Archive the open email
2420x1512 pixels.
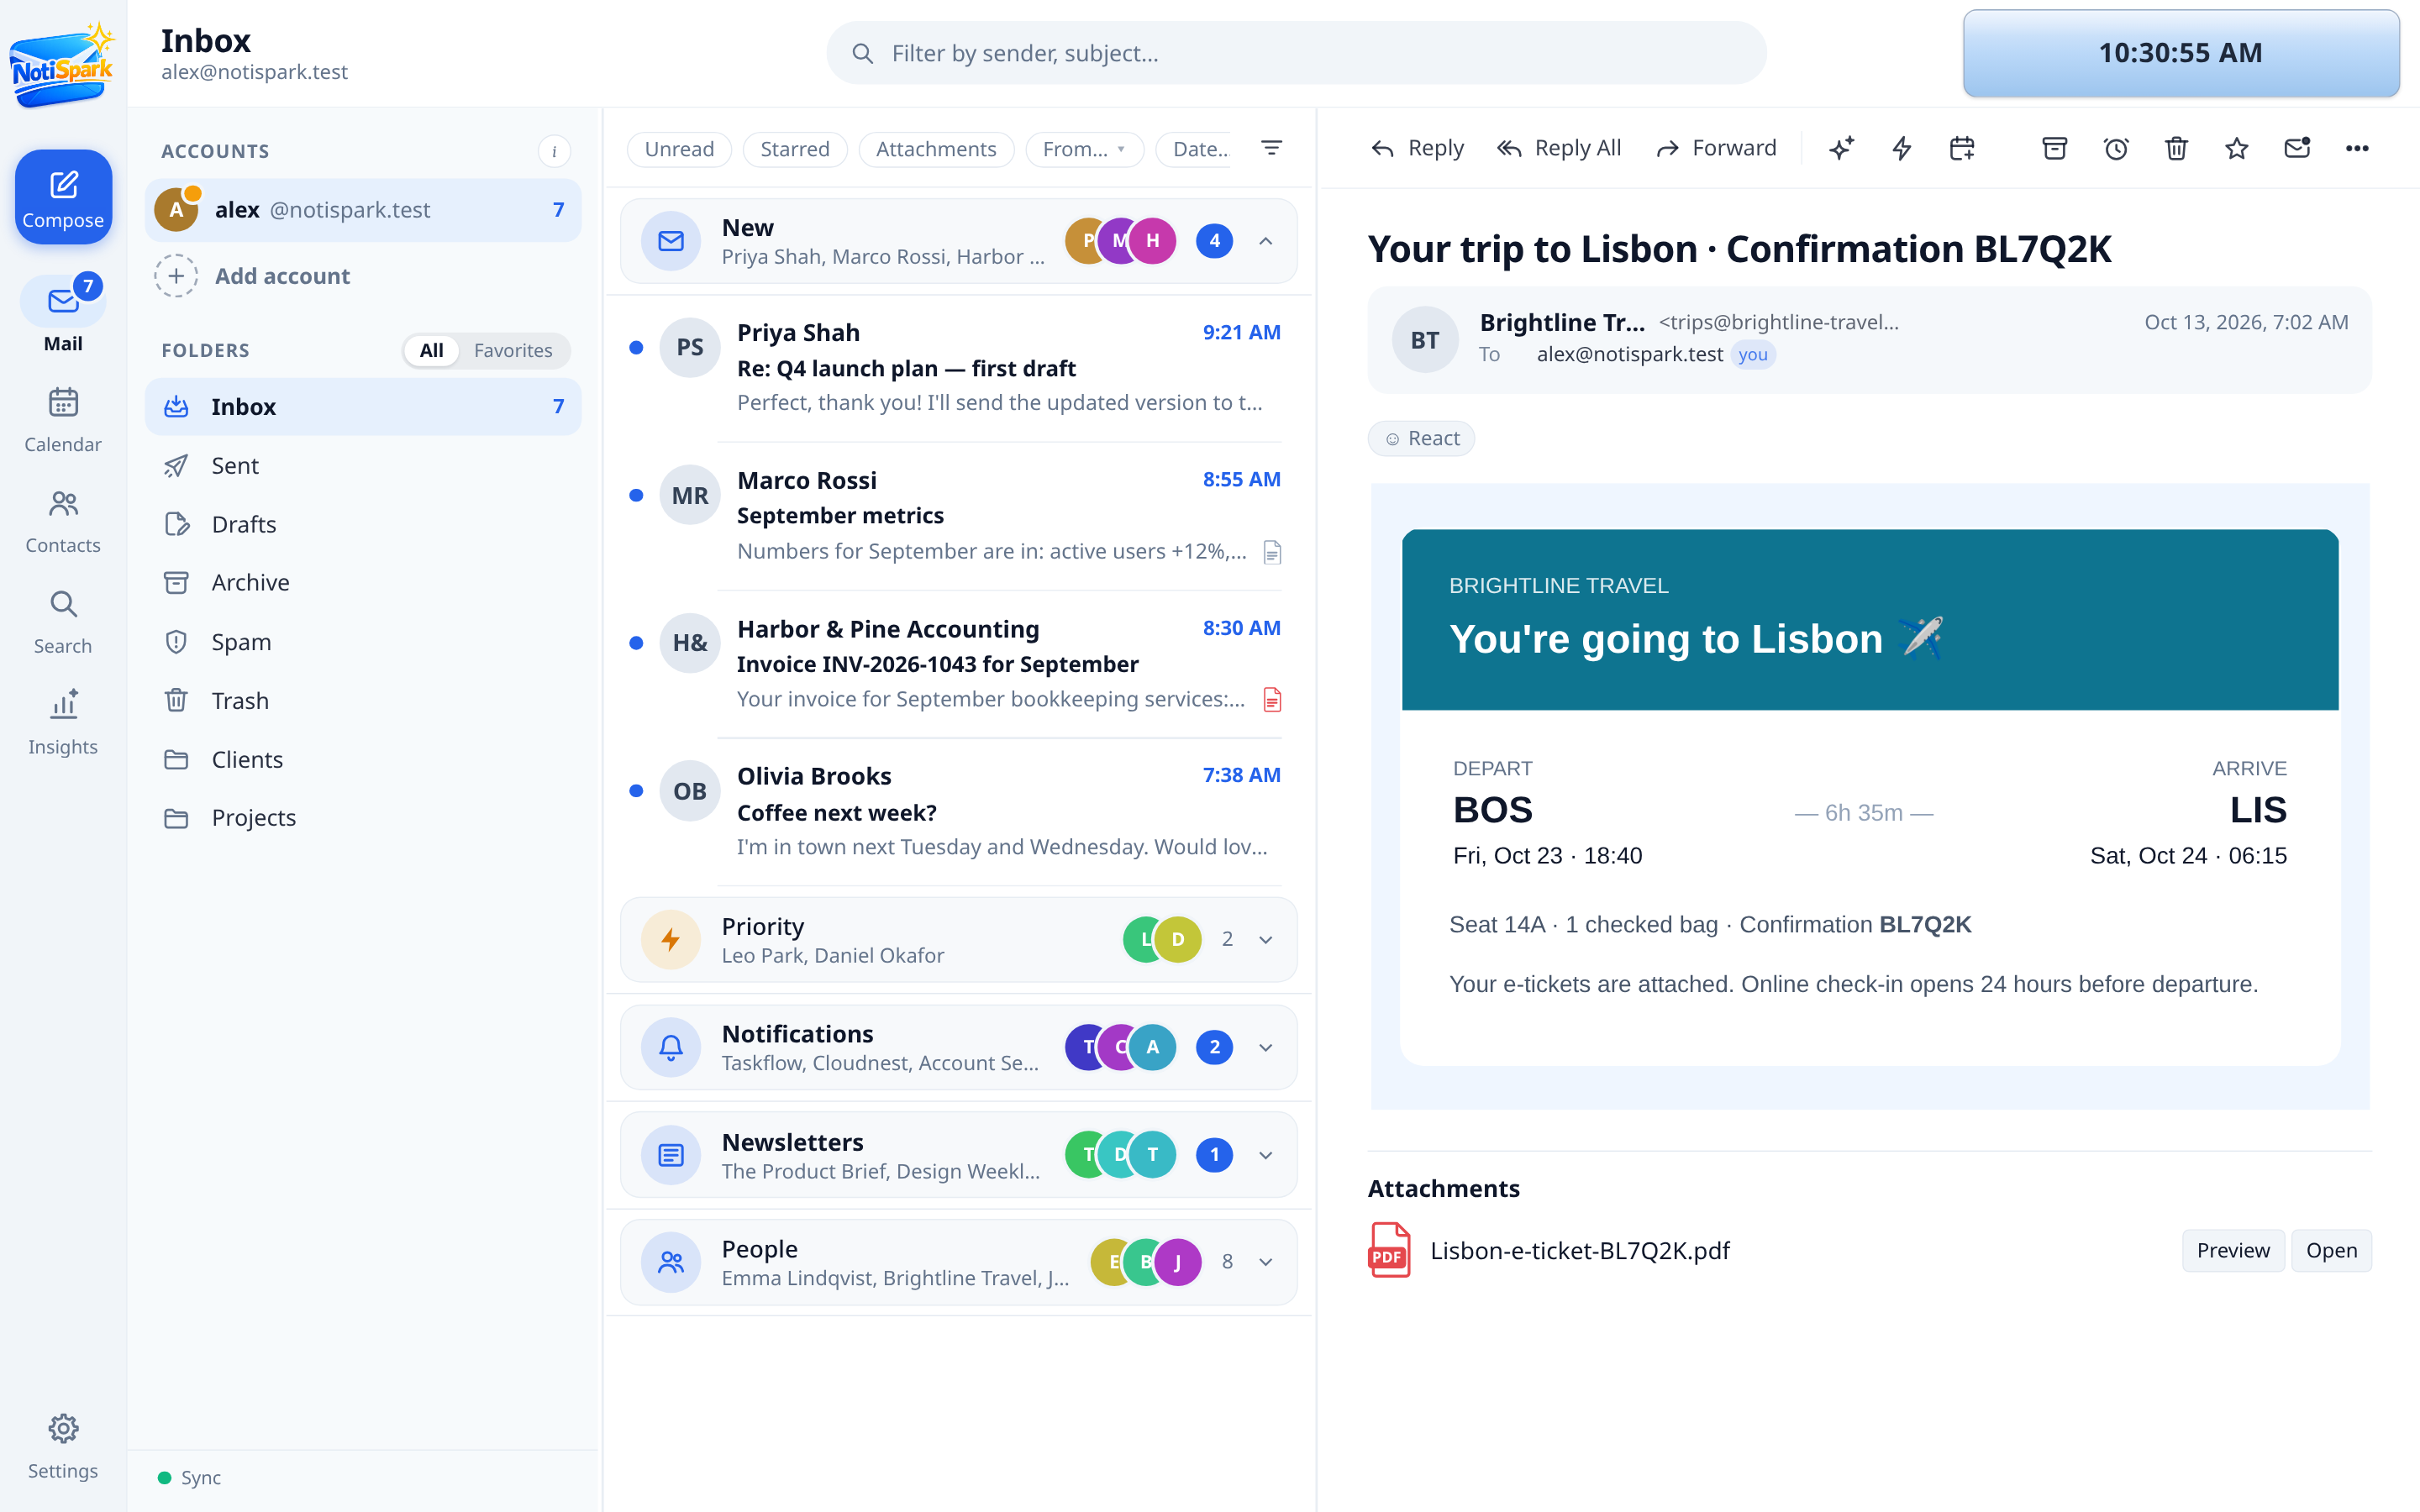(x=2054, y=149)
